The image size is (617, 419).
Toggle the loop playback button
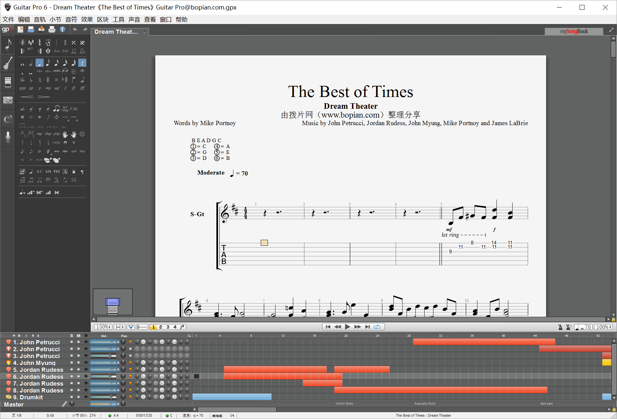coord(377,327)
